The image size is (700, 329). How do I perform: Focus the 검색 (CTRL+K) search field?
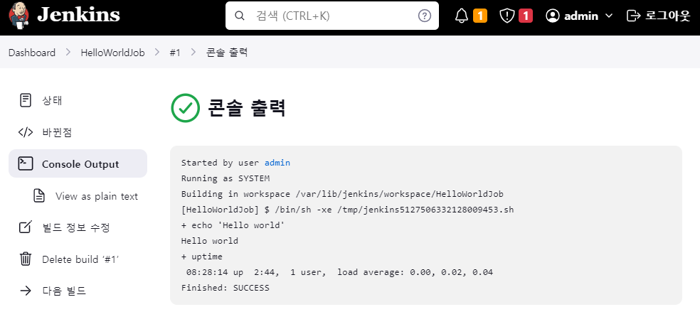tap(332, 16)
